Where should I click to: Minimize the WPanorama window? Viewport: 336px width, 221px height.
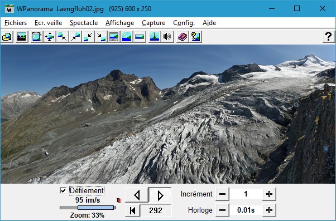[x=272, y=8]
